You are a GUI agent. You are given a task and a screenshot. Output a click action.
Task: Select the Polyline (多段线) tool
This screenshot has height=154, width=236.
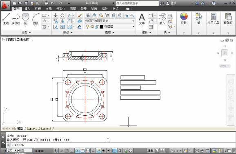[x=16, y=19]
